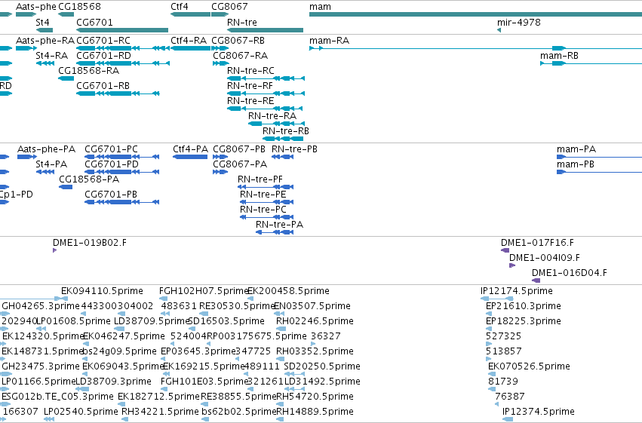Select feature DME1-019B02.F
This screenshot has width=642, height=423.
(x=54, y=250)
